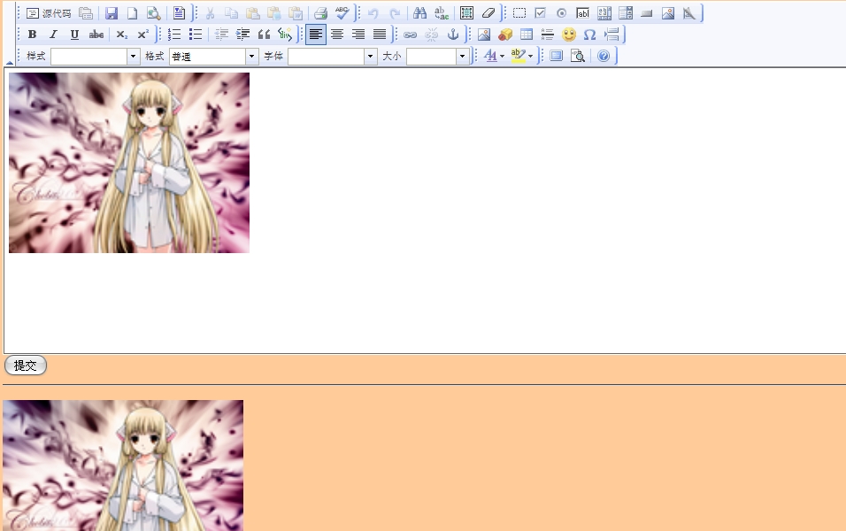Toggle Bold formatting
This screenshot has height=531, width=846.
click(x=33, y=35)
